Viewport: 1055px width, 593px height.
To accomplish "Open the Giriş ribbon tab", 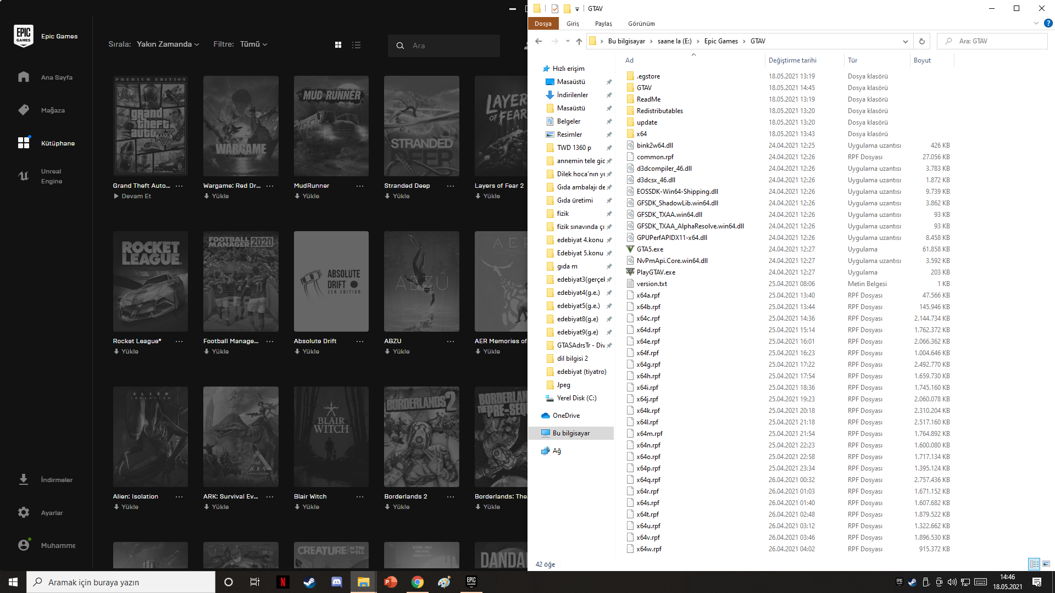I will click(x=573, y=24).
